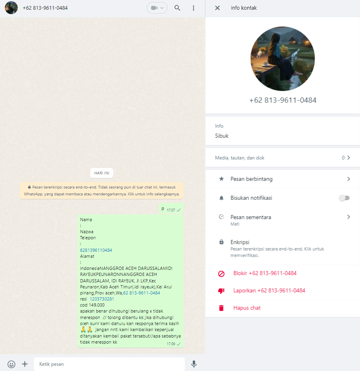Click the 'p' message bubble sent 17.07
Viewport: 360px width, 371px height.
[171, 209]
